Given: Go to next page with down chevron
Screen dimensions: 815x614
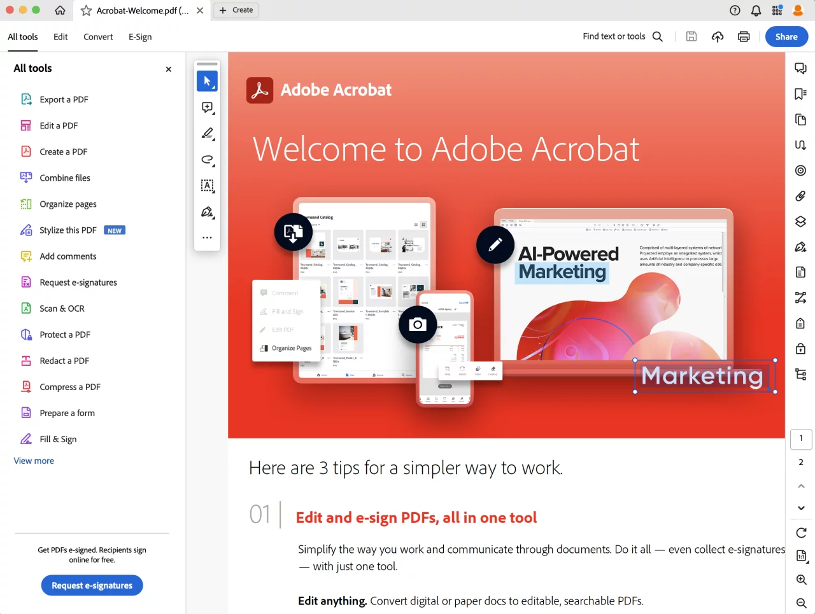Looking at the screenshot, I should point(800,508).
